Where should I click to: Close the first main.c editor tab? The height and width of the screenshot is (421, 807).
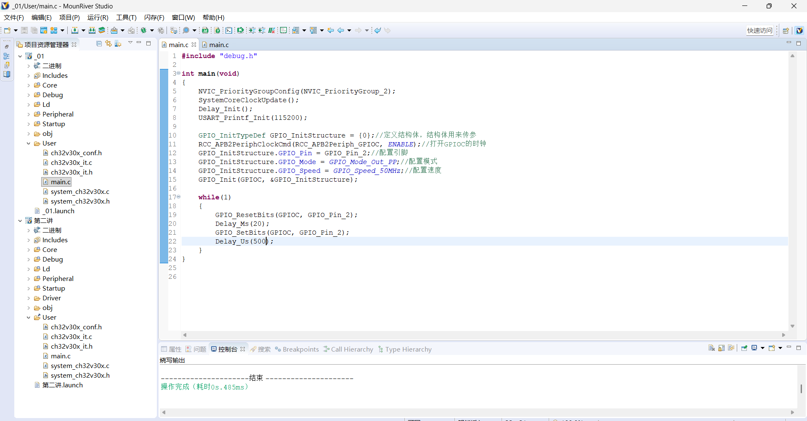click(194, 45)
